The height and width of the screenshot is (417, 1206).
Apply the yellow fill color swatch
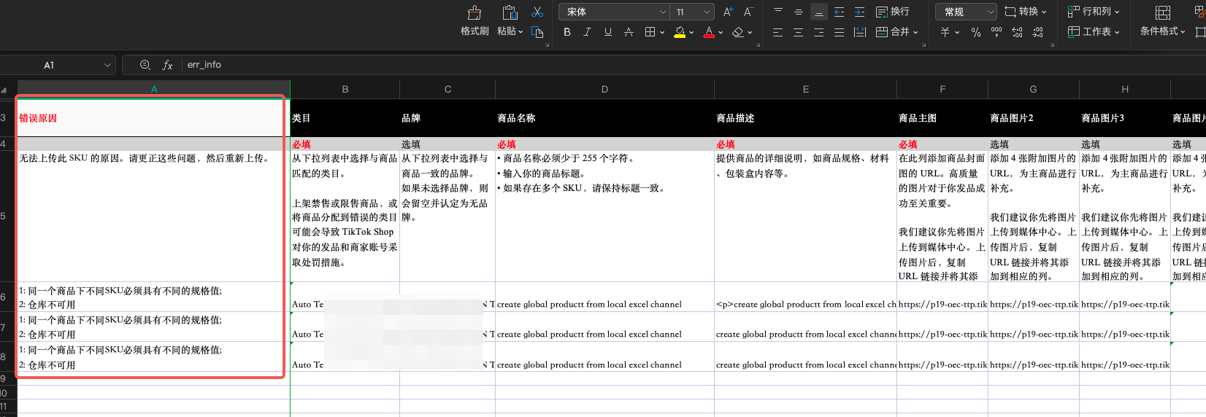click(x=680, y=32)
